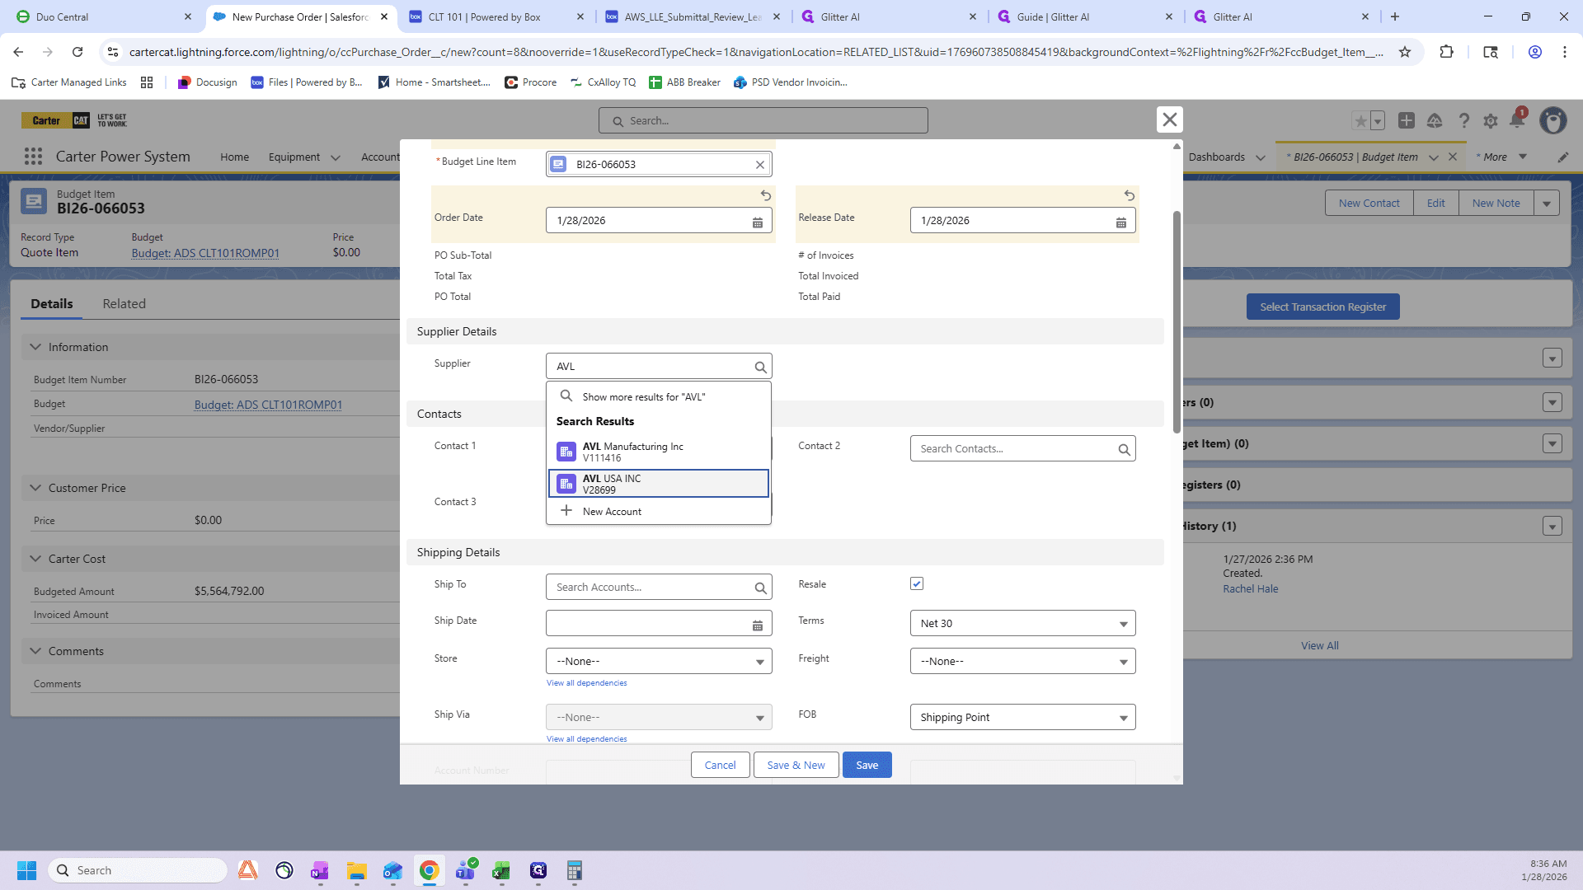This screenshot has width=1583, height=890.
Task: Open Microsoft Teams from the taskbar
Action: (465, 870)
